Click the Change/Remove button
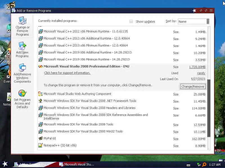225x168 pixels. pos(193,87)
